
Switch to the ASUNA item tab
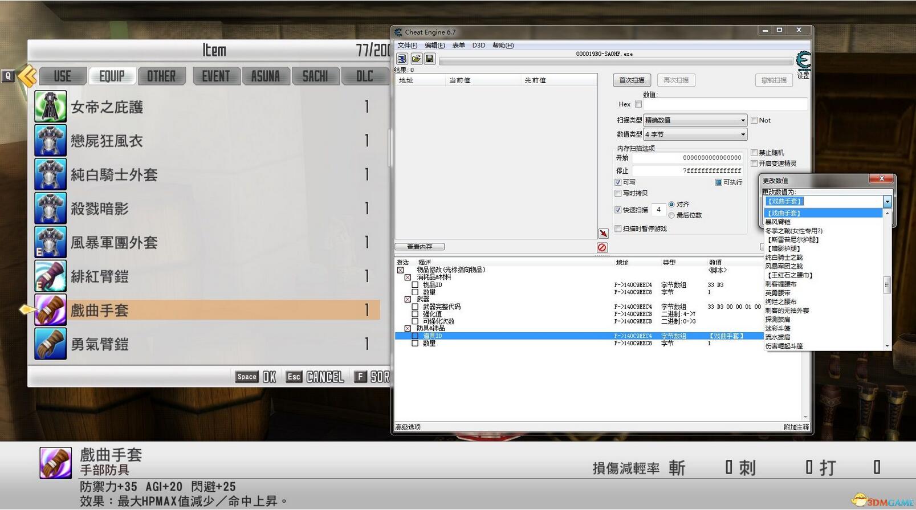coord(266,76)
